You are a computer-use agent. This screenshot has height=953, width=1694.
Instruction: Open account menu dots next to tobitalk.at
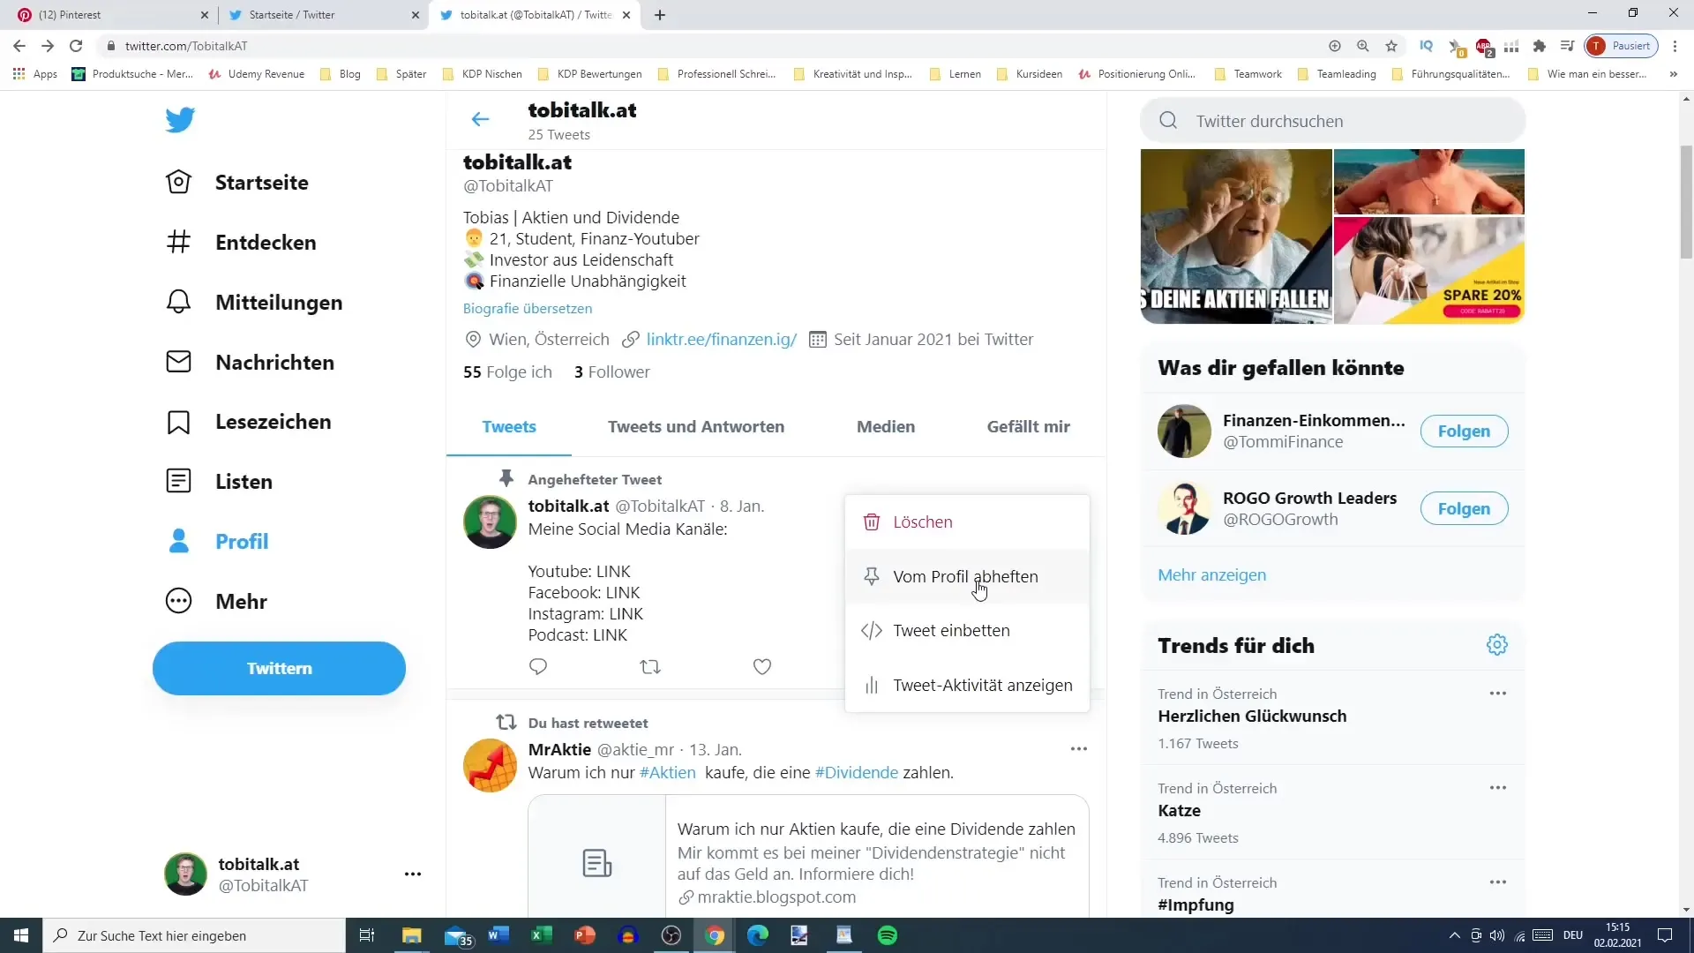pyautogui.click(x=413, y=874)
